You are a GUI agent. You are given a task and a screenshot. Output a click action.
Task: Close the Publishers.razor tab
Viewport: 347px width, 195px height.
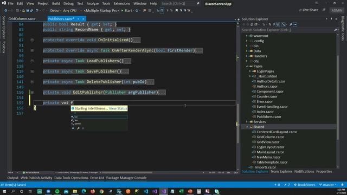pos(83,19)
